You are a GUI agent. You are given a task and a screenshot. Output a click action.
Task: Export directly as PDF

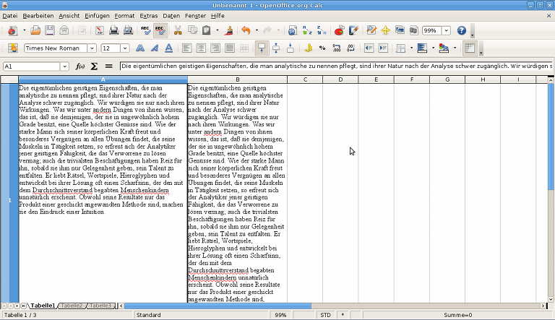click(98, 30)
